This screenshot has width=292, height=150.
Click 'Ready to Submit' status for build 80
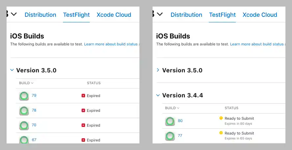click(x=239, y=118)
